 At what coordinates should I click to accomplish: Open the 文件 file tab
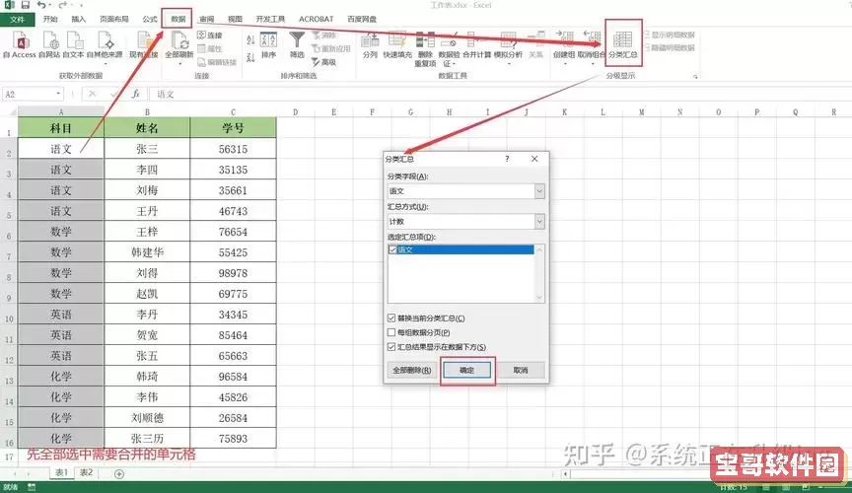[x=18, y=19]
